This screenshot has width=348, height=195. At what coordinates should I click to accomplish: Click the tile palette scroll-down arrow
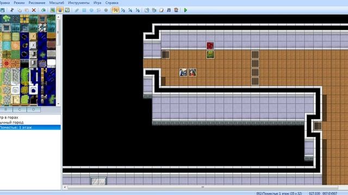point(59,103)
